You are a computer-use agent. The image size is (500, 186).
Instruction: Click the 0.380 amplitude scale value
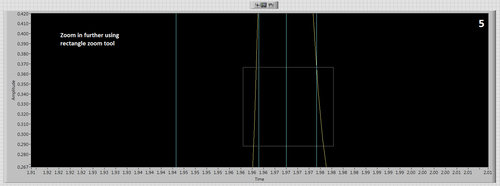pyautogui.click(x=23, y=54)
